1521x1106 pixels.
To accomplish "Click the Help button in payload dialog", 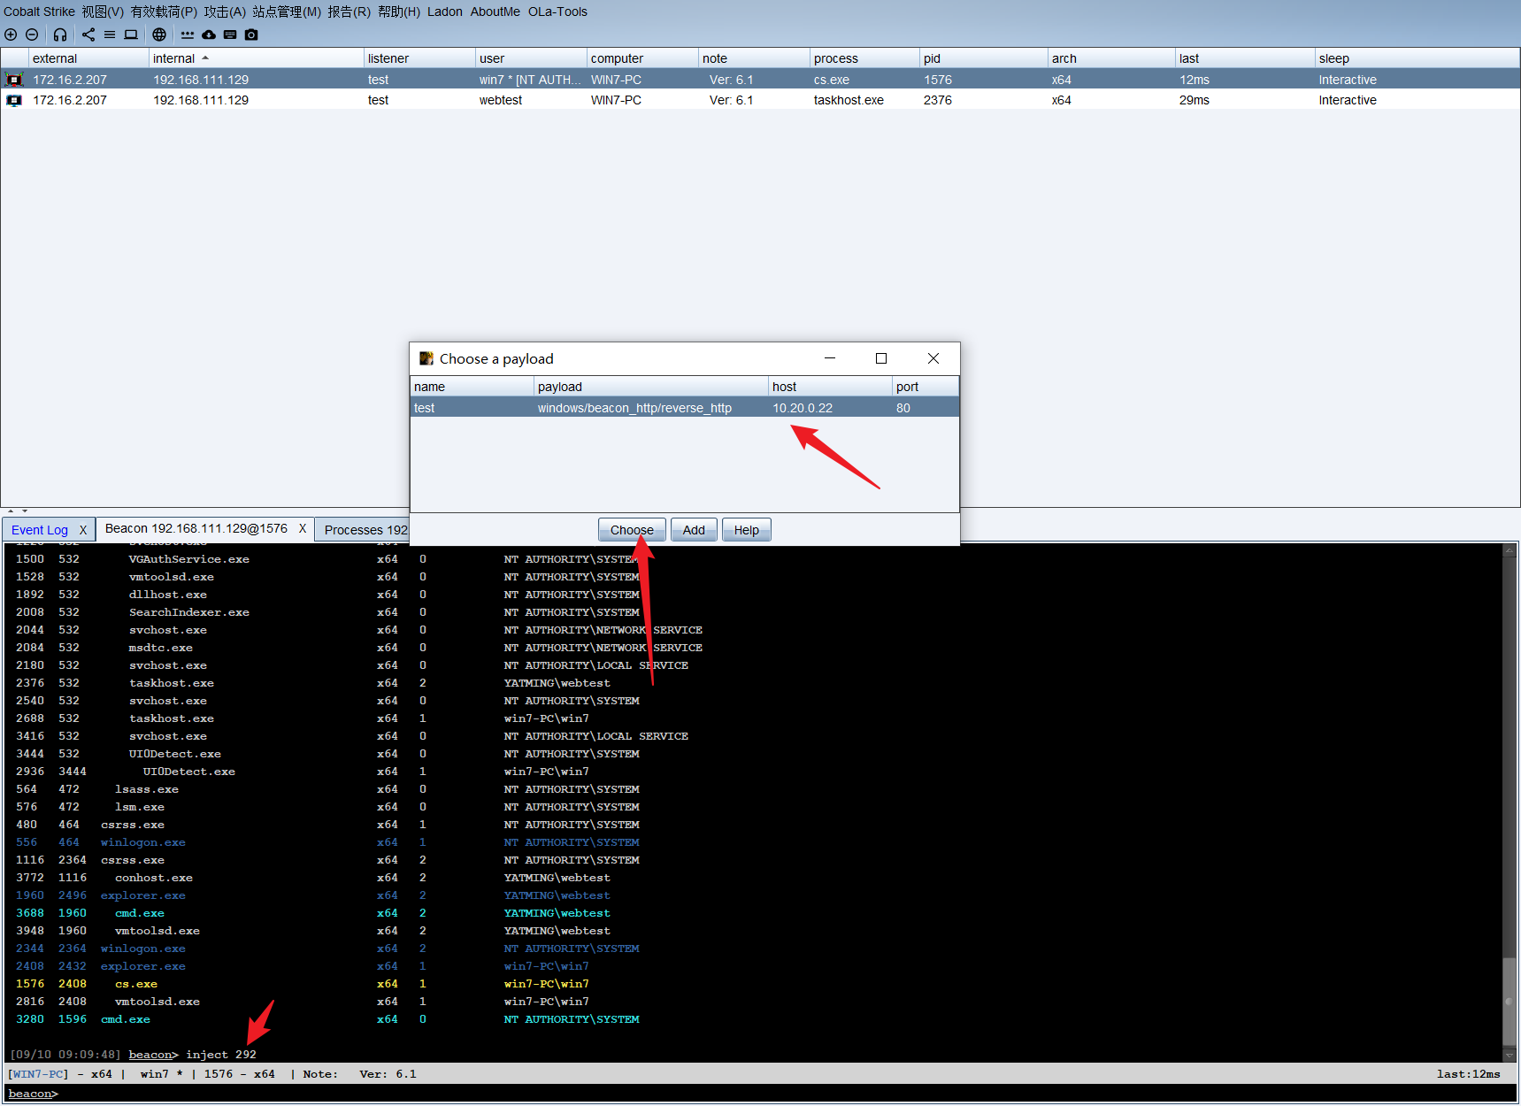I will pyautogui.click(x=746, y=530).
